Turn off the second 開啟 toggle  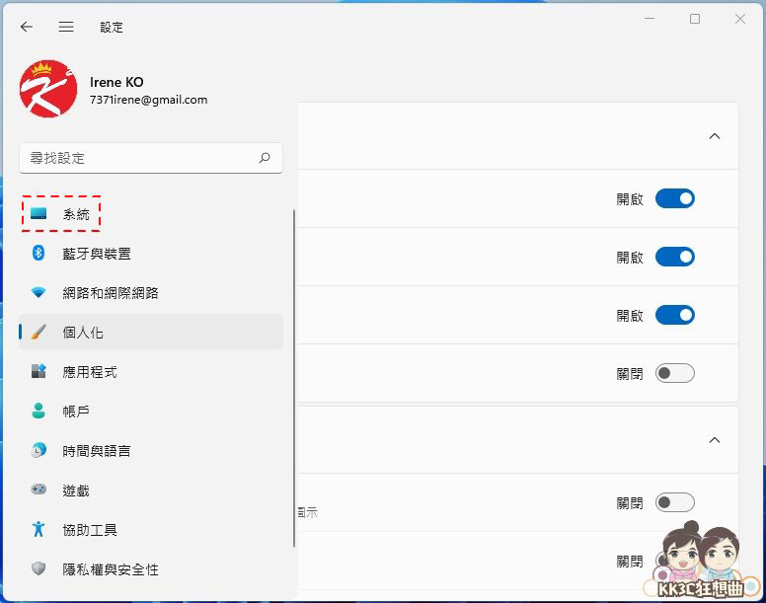click(674, 257)
